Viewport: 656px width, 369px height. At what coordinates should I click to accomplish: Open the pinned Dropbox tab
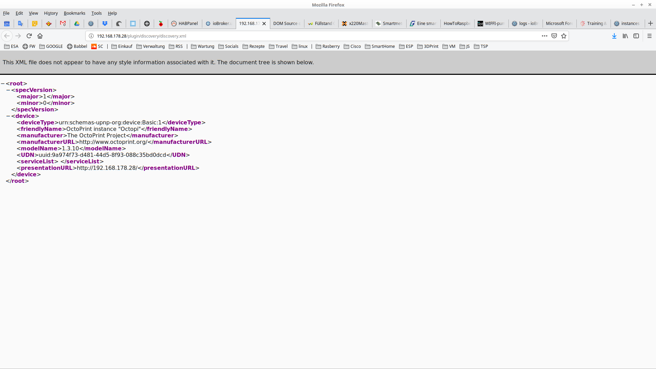coord(105,24)
